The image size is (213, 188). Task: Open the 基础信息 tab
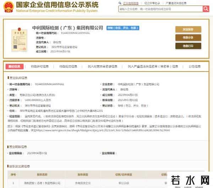pyautogui.click(x=16, y=66)
